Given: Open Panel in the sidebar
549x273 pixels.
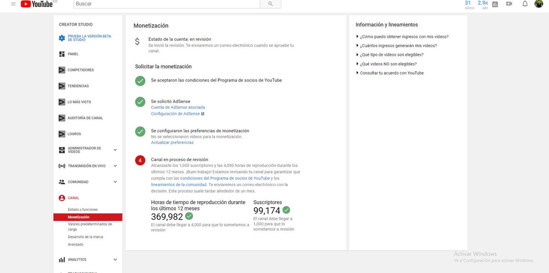Looking at the screenshot, I should pyautogui.click(x=73, y=54).
